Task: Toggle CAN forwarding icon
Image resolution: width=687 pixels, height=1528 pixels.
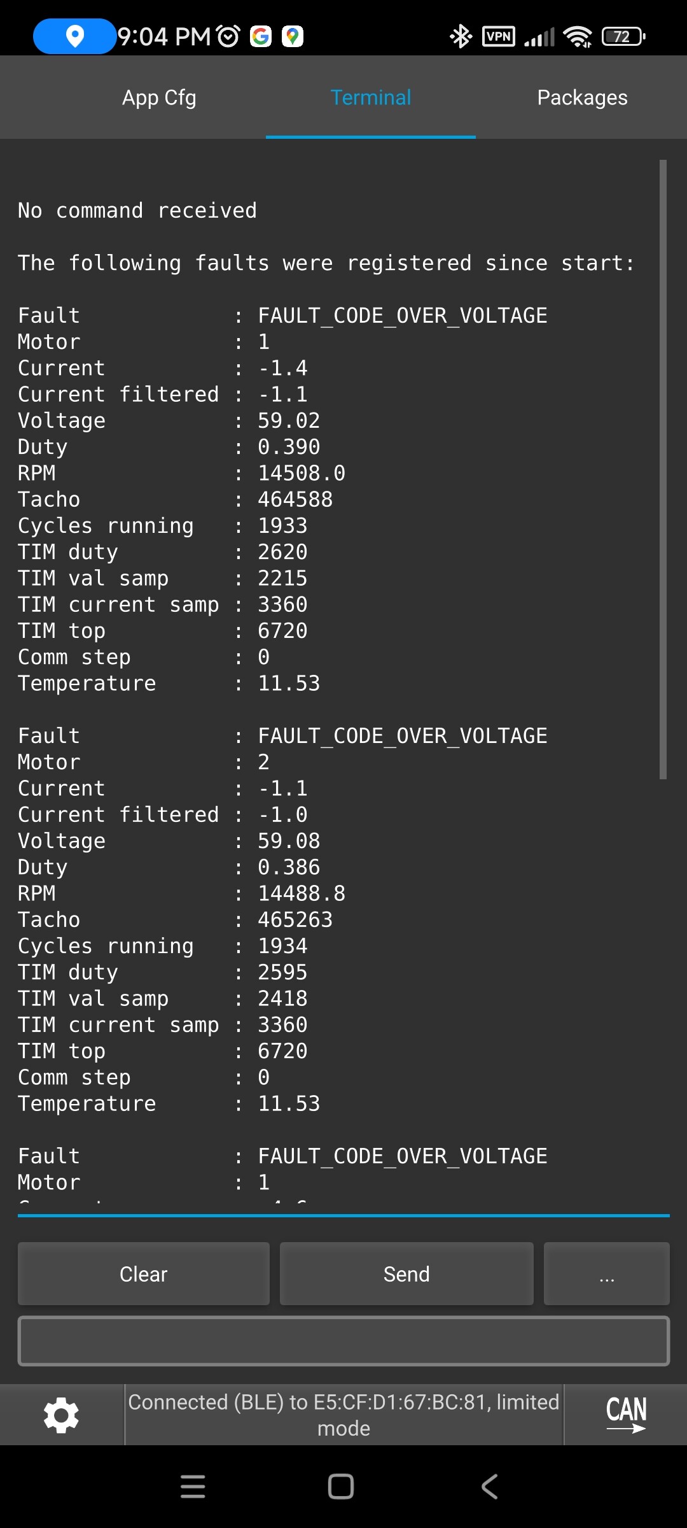Action: point(626,1414)
